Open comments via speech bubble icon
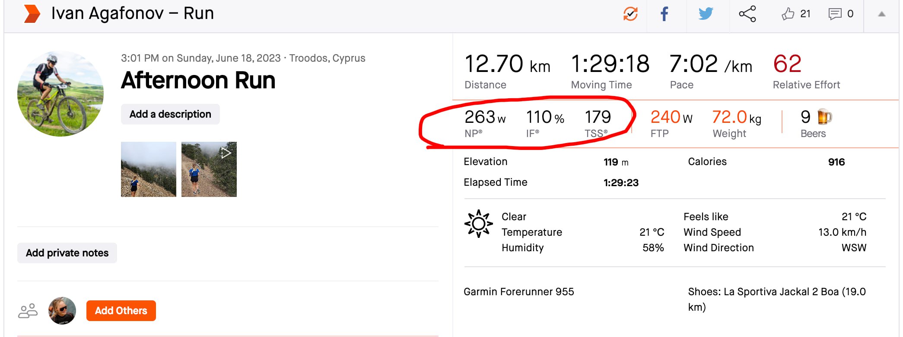903x337 pixels. point(835,14)
